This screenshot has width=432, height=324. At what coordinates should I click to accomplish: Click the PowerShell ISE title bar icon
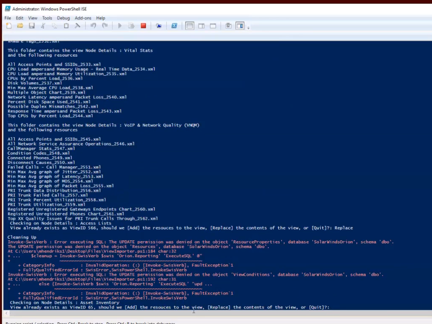[x=8, y=9]
